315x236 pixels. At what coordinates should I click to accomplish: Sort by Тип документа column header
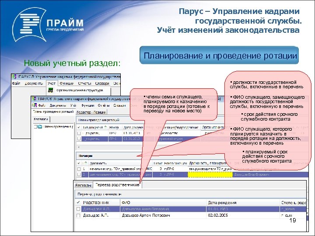[94, 128]
